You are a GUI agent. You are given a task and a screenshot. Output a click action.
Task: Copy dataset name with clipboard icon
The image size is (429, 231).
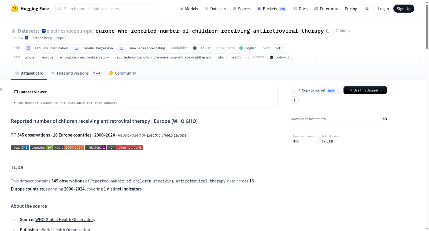(x=327, y=31)
